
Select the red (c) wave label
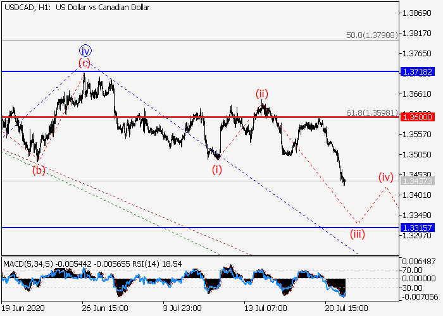pyautogui.click(x=84, y=63)
